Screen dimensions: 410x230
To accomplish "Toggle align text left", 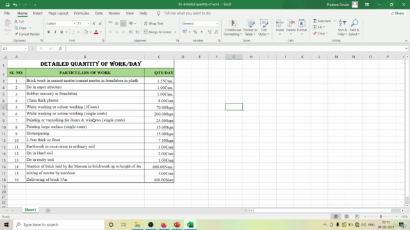I will click(110, 32).
